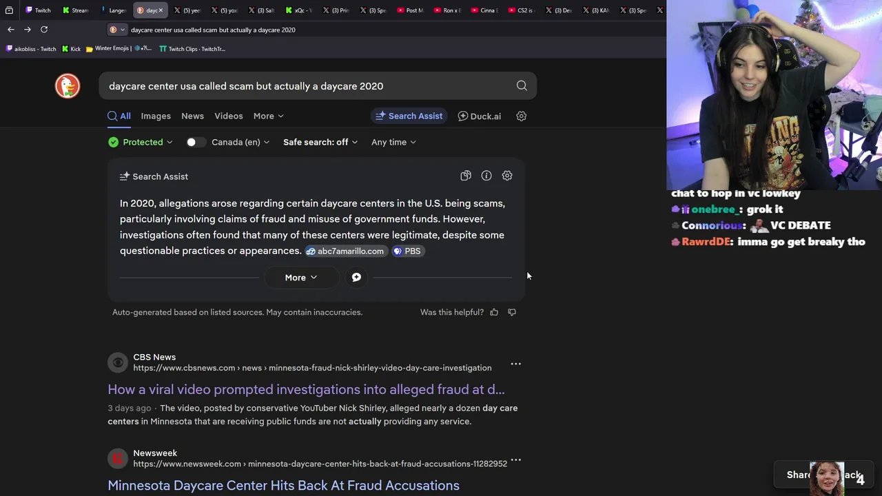Screen dimensions: 882x496
Task: Go forward in browser history
Action: tap(28, 29)
